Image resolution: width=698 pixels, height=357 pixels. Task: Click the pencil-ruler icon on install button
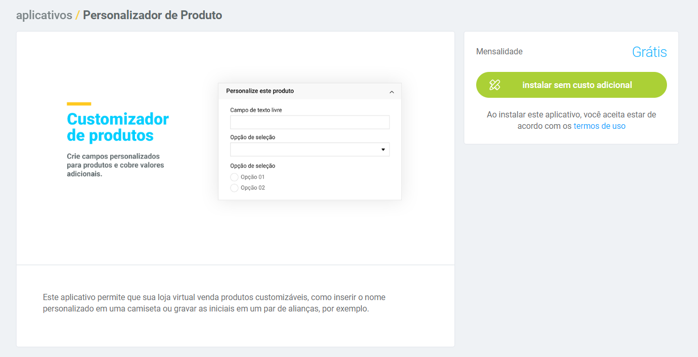click(x=495, y=85)
